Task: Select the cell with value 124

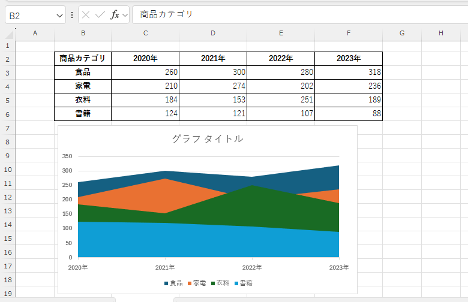Action: pyautogui.click(x=145, y=114)
